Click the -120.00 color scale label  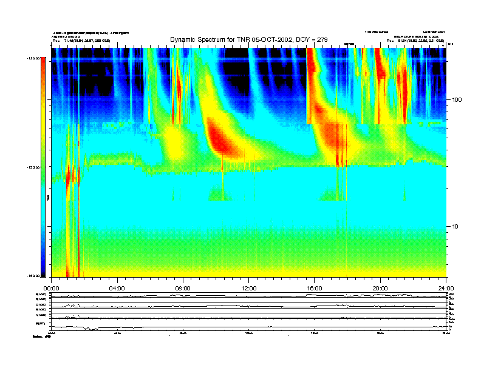pyautogui.click(x=33, y=58)
